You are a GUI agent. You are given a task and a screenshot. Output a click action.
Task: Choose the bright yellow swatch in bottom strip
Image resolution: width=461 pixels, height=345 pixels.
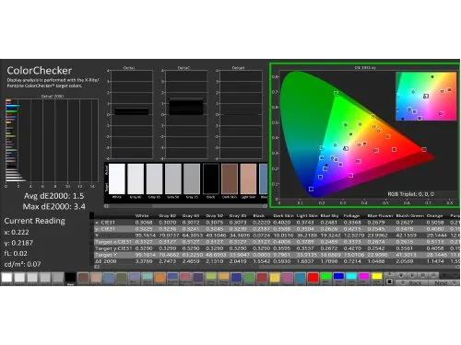pyautogui.click(x=377, y=277)
